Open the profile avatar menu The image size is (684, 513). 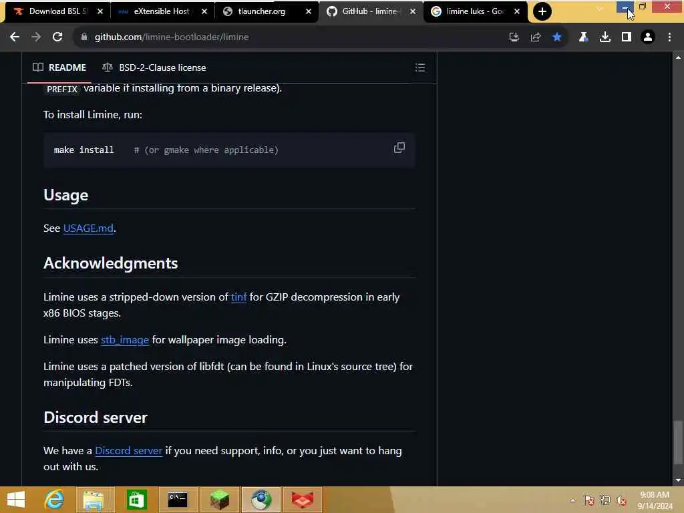648,37
